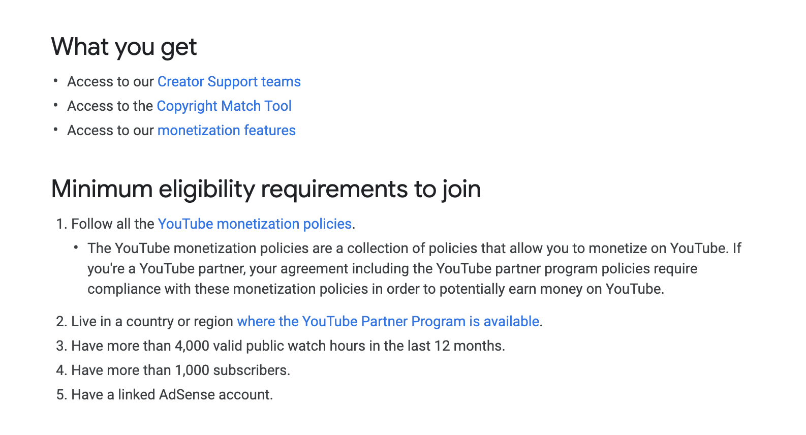Image resolution: width=806 pixels, height=435 pixels.
Task: Click the "Follow all the" text
Action: coord(113,224)
